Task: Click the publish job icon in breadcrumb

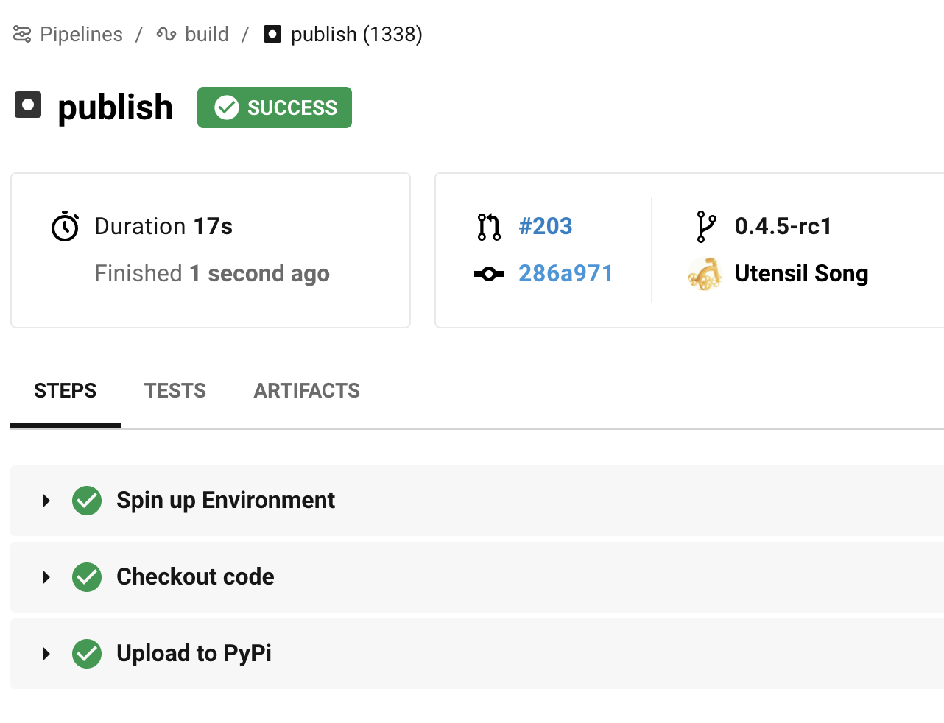Action: click(272, 34)
